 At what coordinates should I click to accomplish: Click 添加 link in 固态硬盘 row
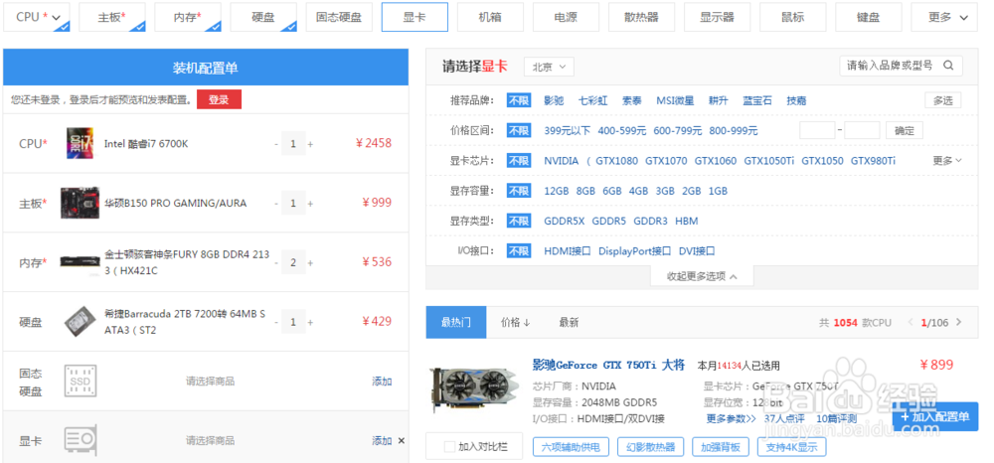point(382,381)
